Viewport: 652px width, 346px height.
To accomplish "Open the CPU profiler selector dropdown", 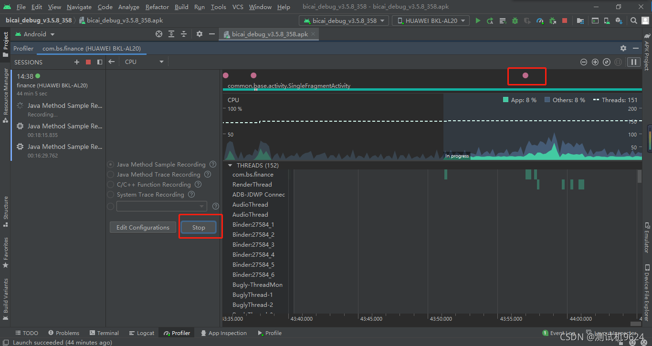I will point(144,62).
